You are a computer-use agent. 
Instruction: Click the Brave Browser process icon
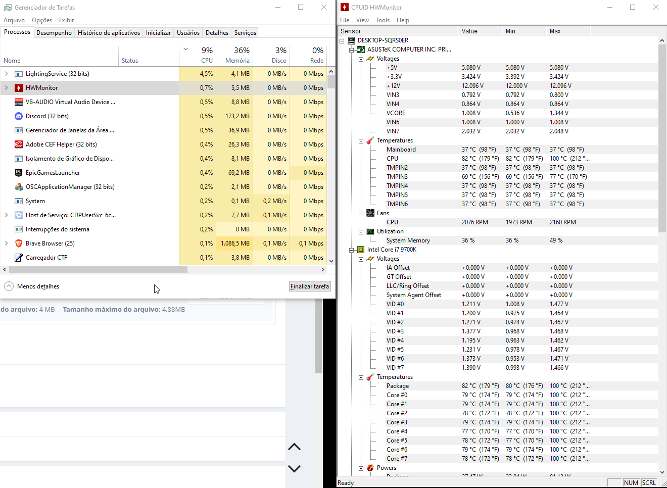pyautogui.click(x=19, y=243)
